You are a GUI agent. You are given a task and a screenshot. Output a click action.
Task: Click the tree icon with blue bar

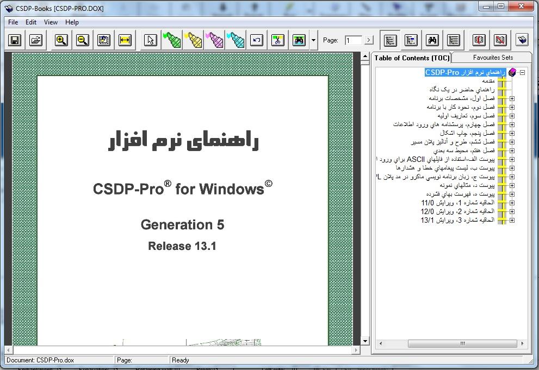(411, 41)
